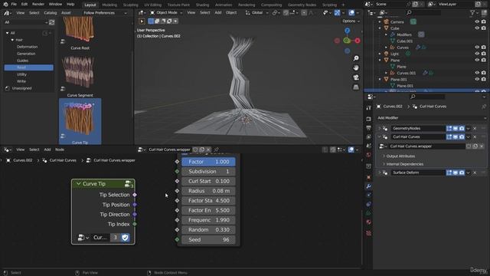Image resolution: width=490 pixels, height=276 pixels.
Task: Hide Curves.001 with the eye icon
Action: 477,73
